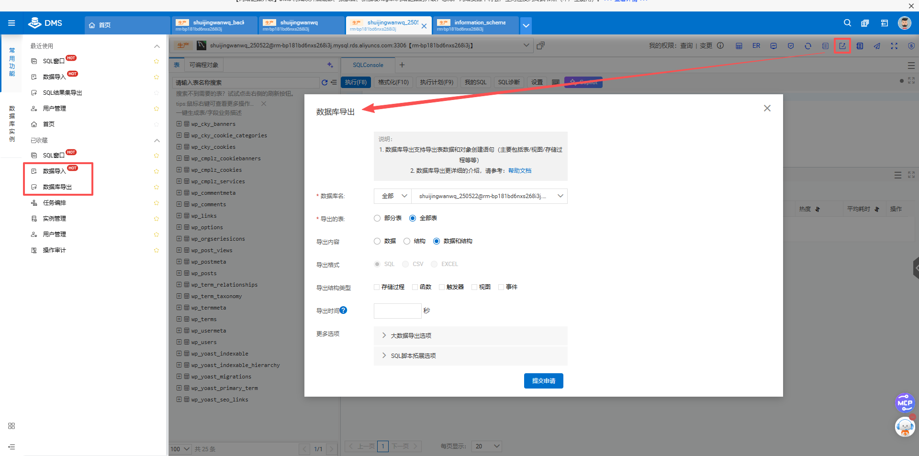Click the SQL诊断 button
This screenshot has width=919, height=456.
tap(509, 82)
